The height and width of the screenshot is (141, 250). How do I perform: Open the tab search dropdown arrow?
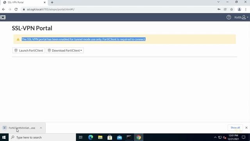(x=218, y=2)
